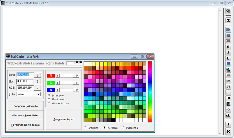
Task: Click the editor scrollbar down arrow
Action: [220, 133]
